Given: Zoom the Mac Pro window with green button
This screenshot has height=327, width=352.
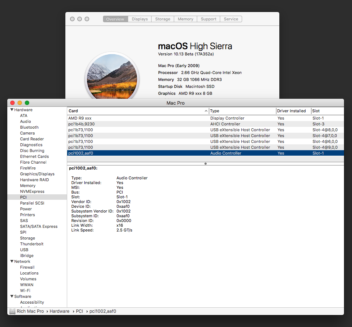Looking at the screenshot, I should 27,103.
